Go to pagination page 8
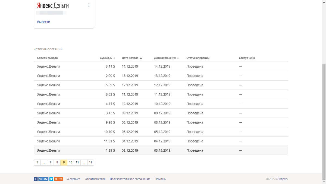326x184 pixels. [57, 163]
